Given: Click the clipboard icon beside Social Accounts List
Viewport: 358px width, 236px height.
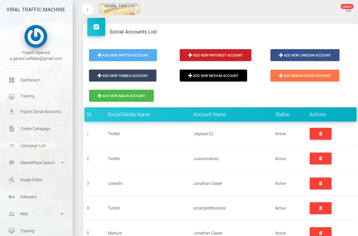Looking at the screenshot, I should [96, 27].
